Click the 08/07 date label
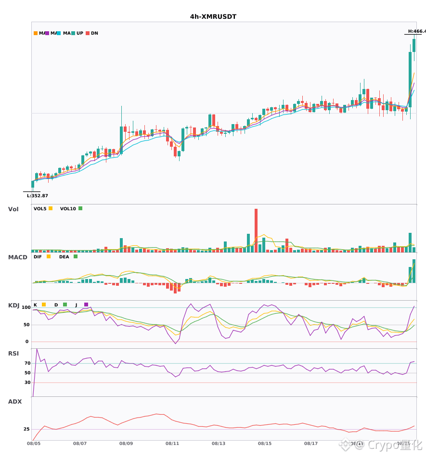This screenshot has width=426, height=457. coord(80,444)
